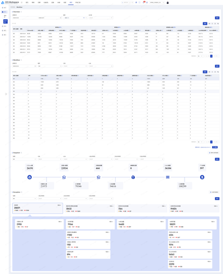Click cube package icon in Snapshot flow
This screenshot has width=223, height=274.
pos(133,177)
